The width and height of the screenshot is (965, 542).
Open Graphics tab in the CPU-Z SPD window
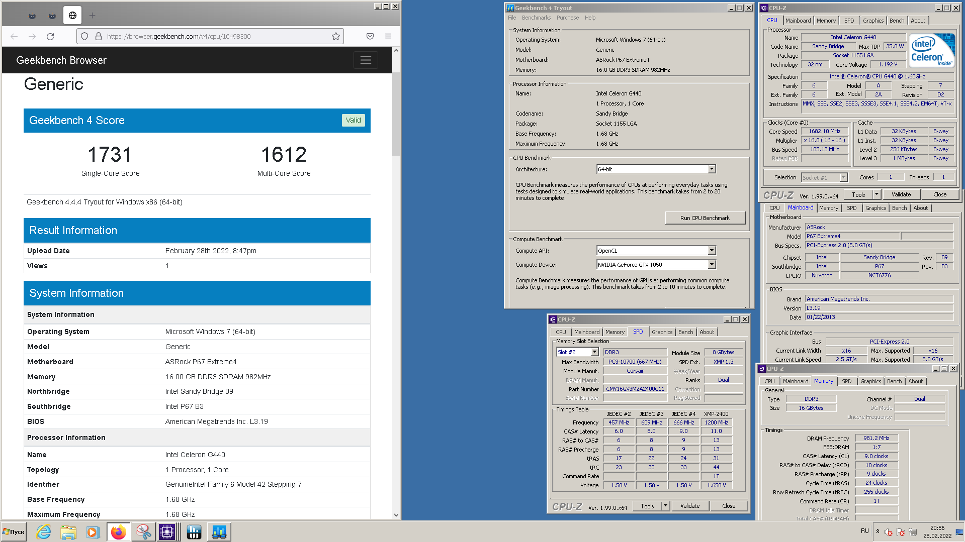[662, 332]
